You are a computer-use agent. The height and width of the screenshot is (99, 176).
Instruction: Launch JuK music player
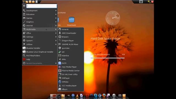71,52
